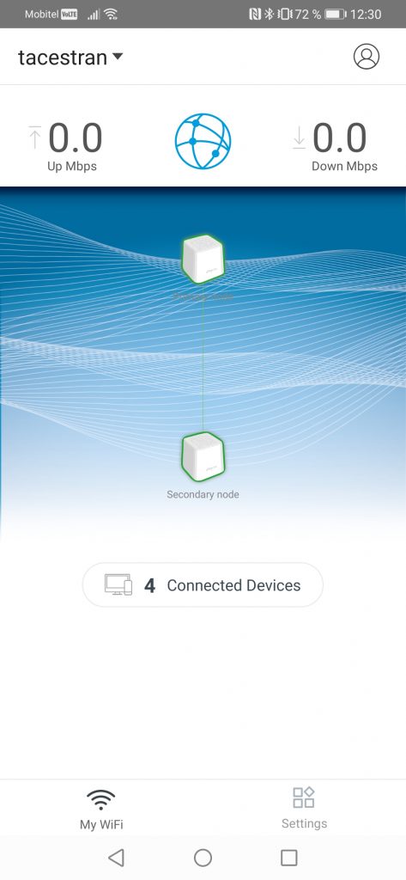Select the primary node cube

coord(203,260)
